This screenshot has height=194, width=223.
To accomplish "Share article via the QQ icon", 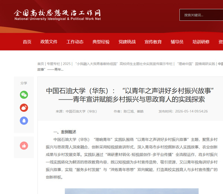I will point(24,121).
